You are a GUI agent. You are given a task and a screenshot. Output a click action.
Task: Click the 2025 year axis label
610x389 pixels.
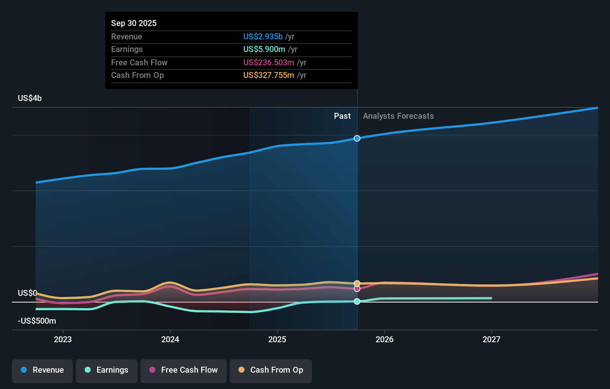pyautogui.click(x=278, y=339)
